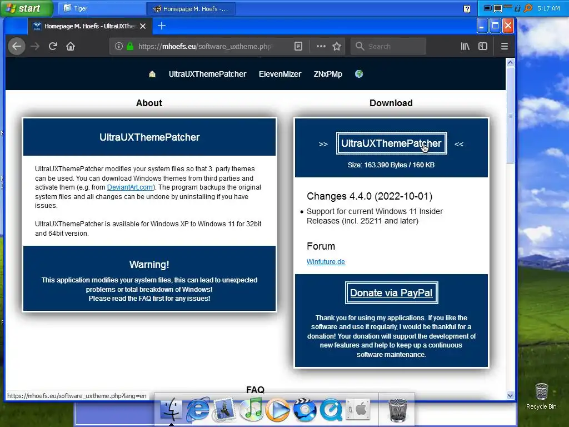Screen dimensions: 569x427
Task: Download UltraUXThemePatcher via the boxed button
Action: pos(391,143)
